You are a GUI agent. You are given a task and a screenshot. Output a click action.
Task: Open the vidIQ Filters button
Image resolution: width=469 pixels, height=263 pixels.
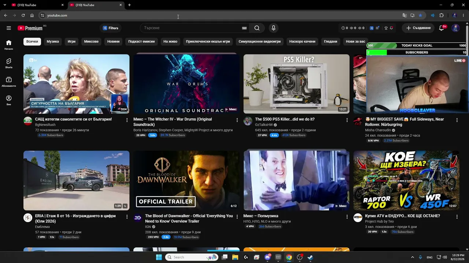(x=111, y=28)
